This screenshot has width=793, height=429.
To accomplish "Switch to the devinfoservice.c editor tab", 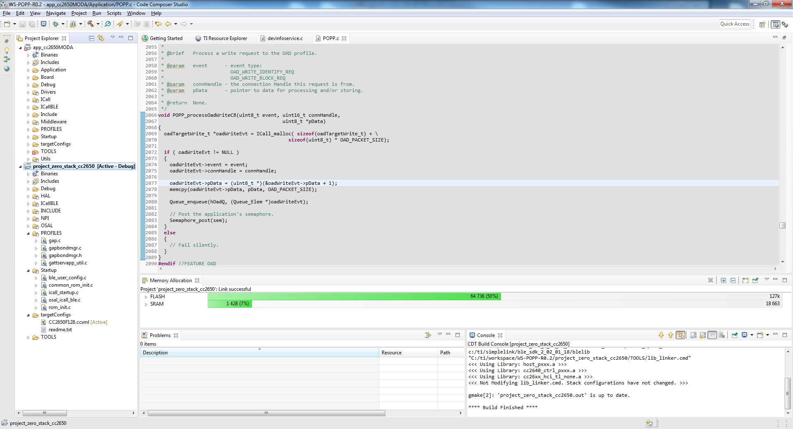I will tap(285, 38).
